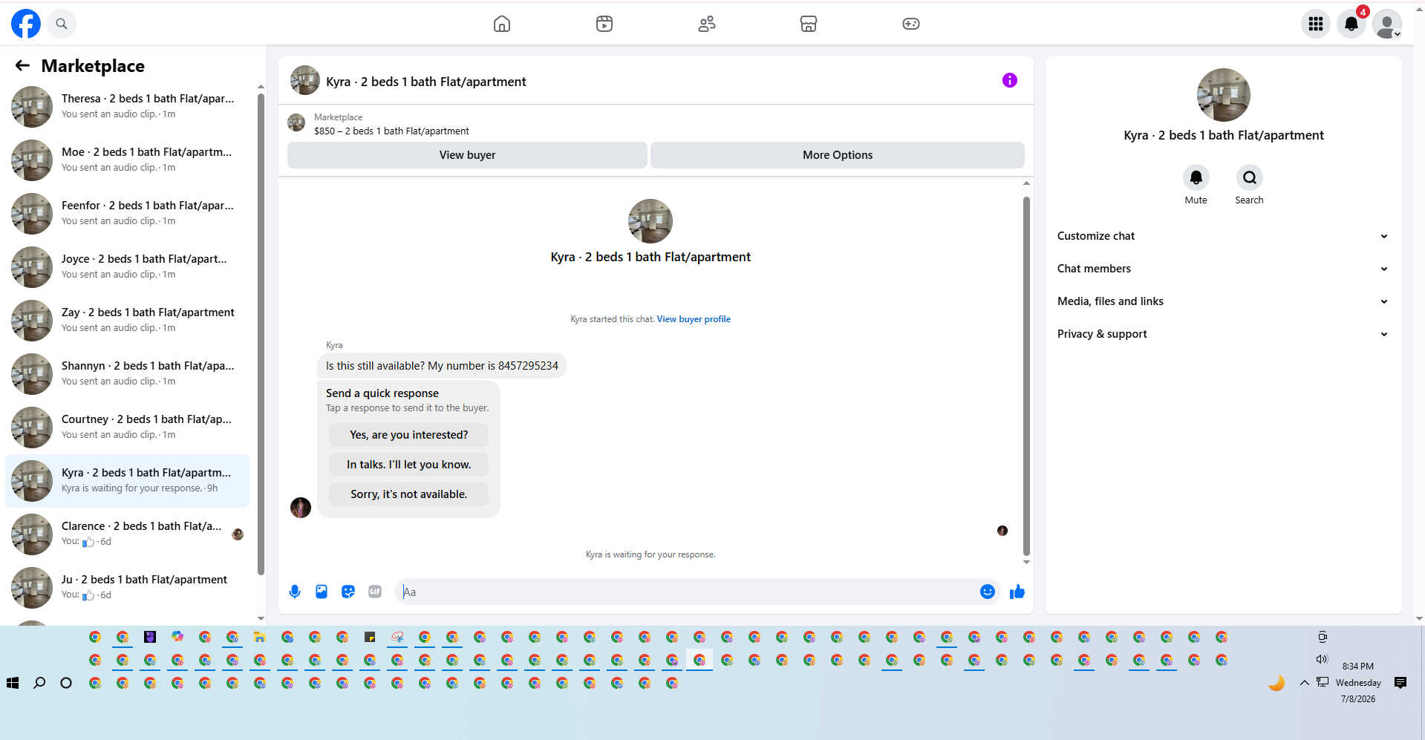Open Moe's chat in list
The height and width of the screenshot is (740, 1425).
click(128, 160)
